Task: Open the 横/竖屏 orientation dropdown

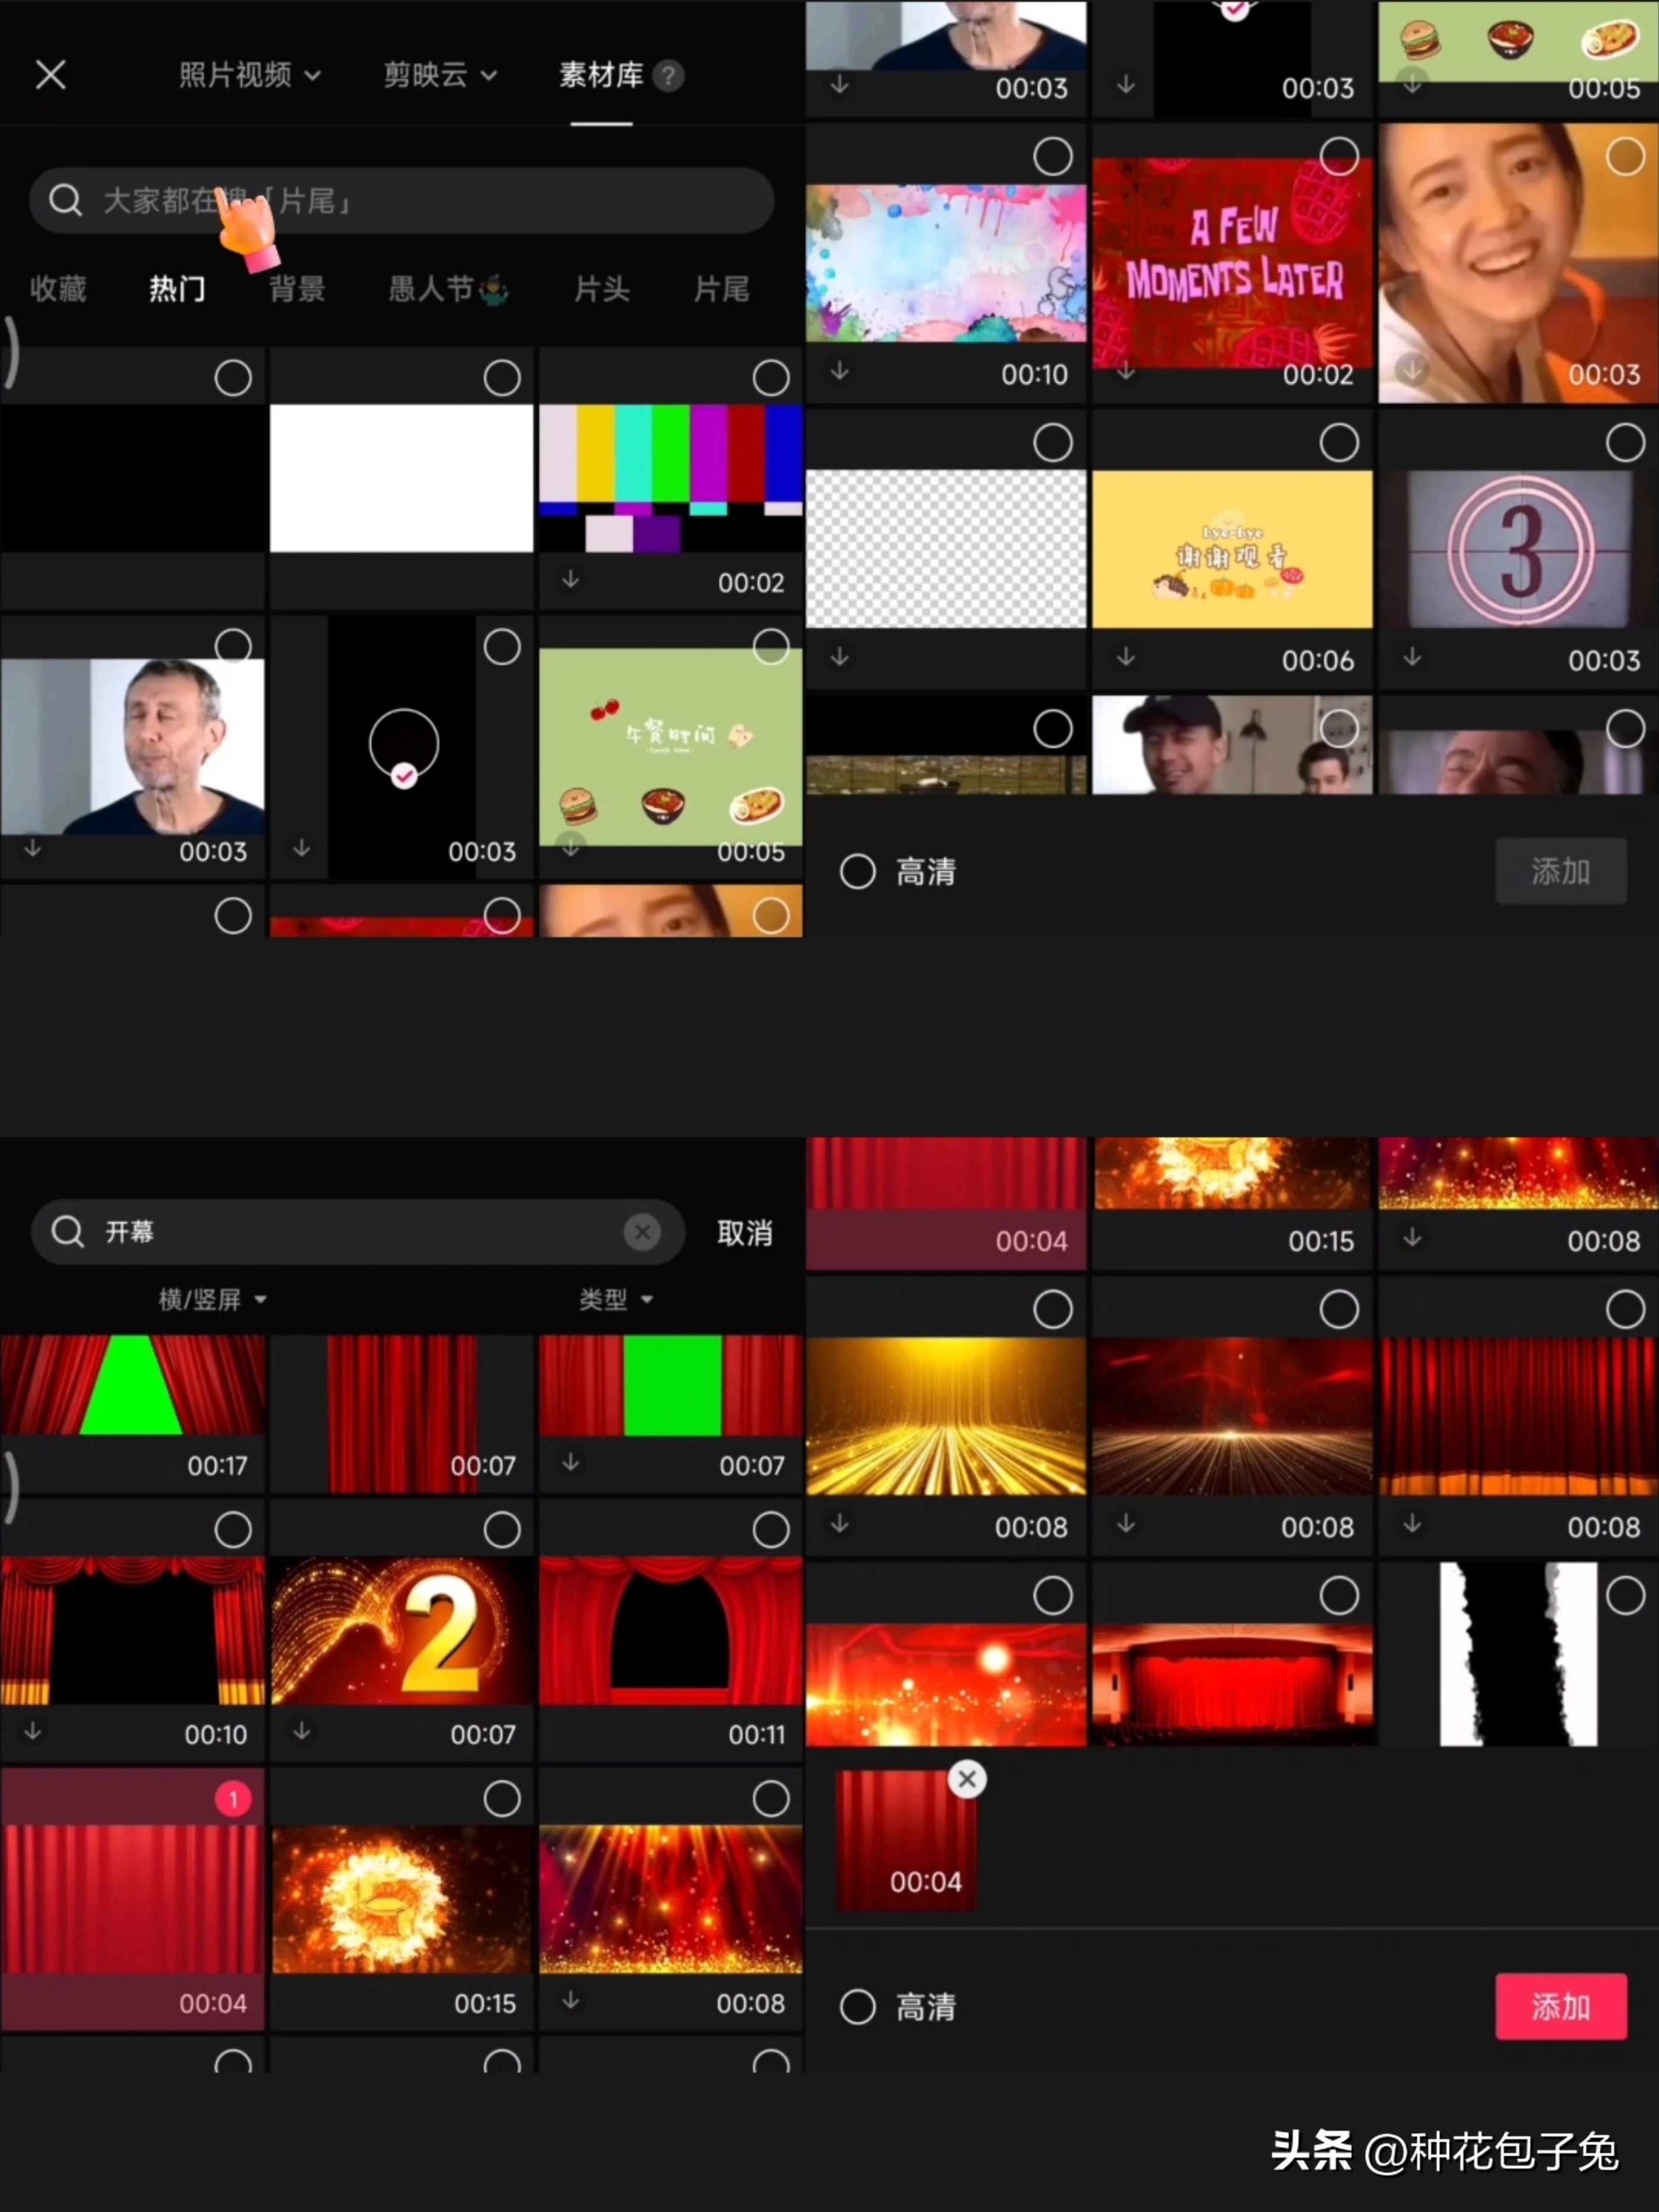Action: point(211,1299)
